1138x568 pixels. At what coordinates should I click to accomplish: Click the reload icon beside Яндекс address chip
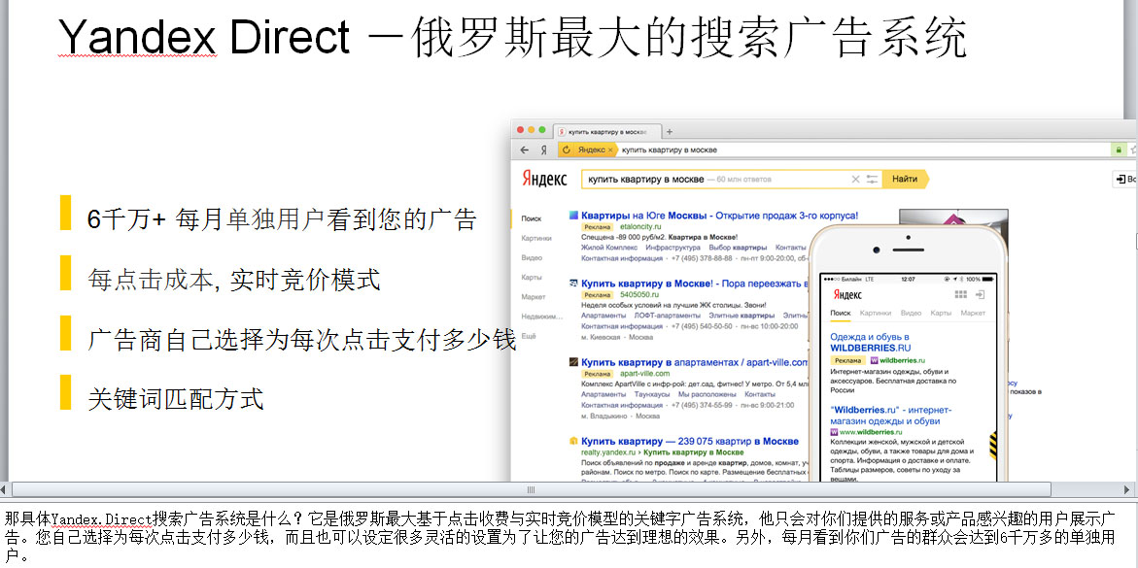[x=567, y=150]
